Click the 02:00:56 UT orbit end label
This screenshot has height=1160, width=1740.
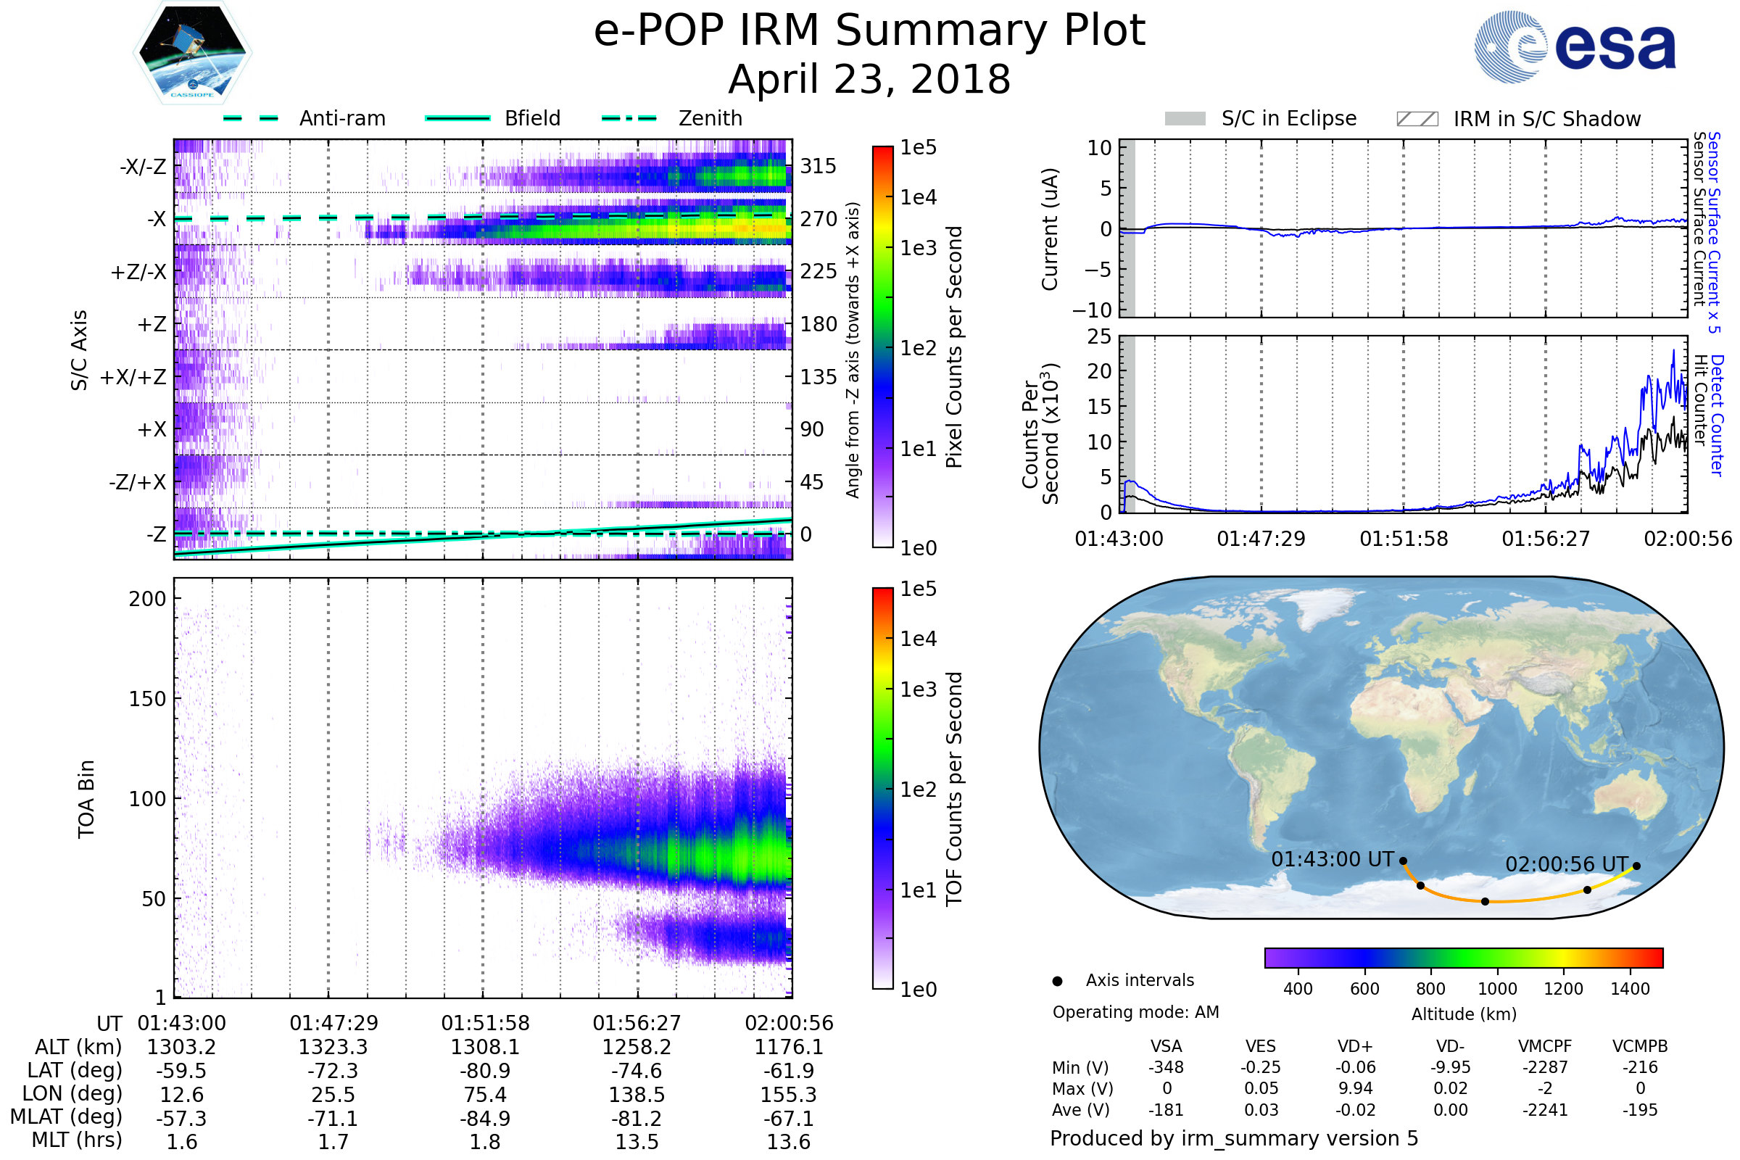coord(1566,864)
